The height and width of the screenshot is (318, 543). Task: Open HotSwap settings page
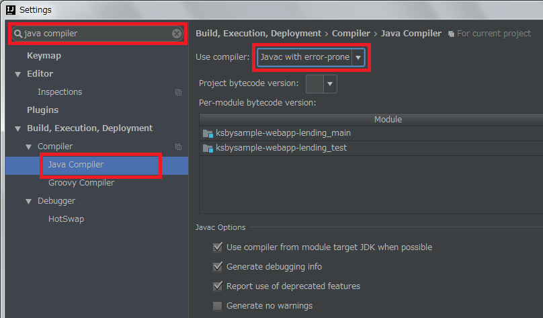[x=66, y=219]
